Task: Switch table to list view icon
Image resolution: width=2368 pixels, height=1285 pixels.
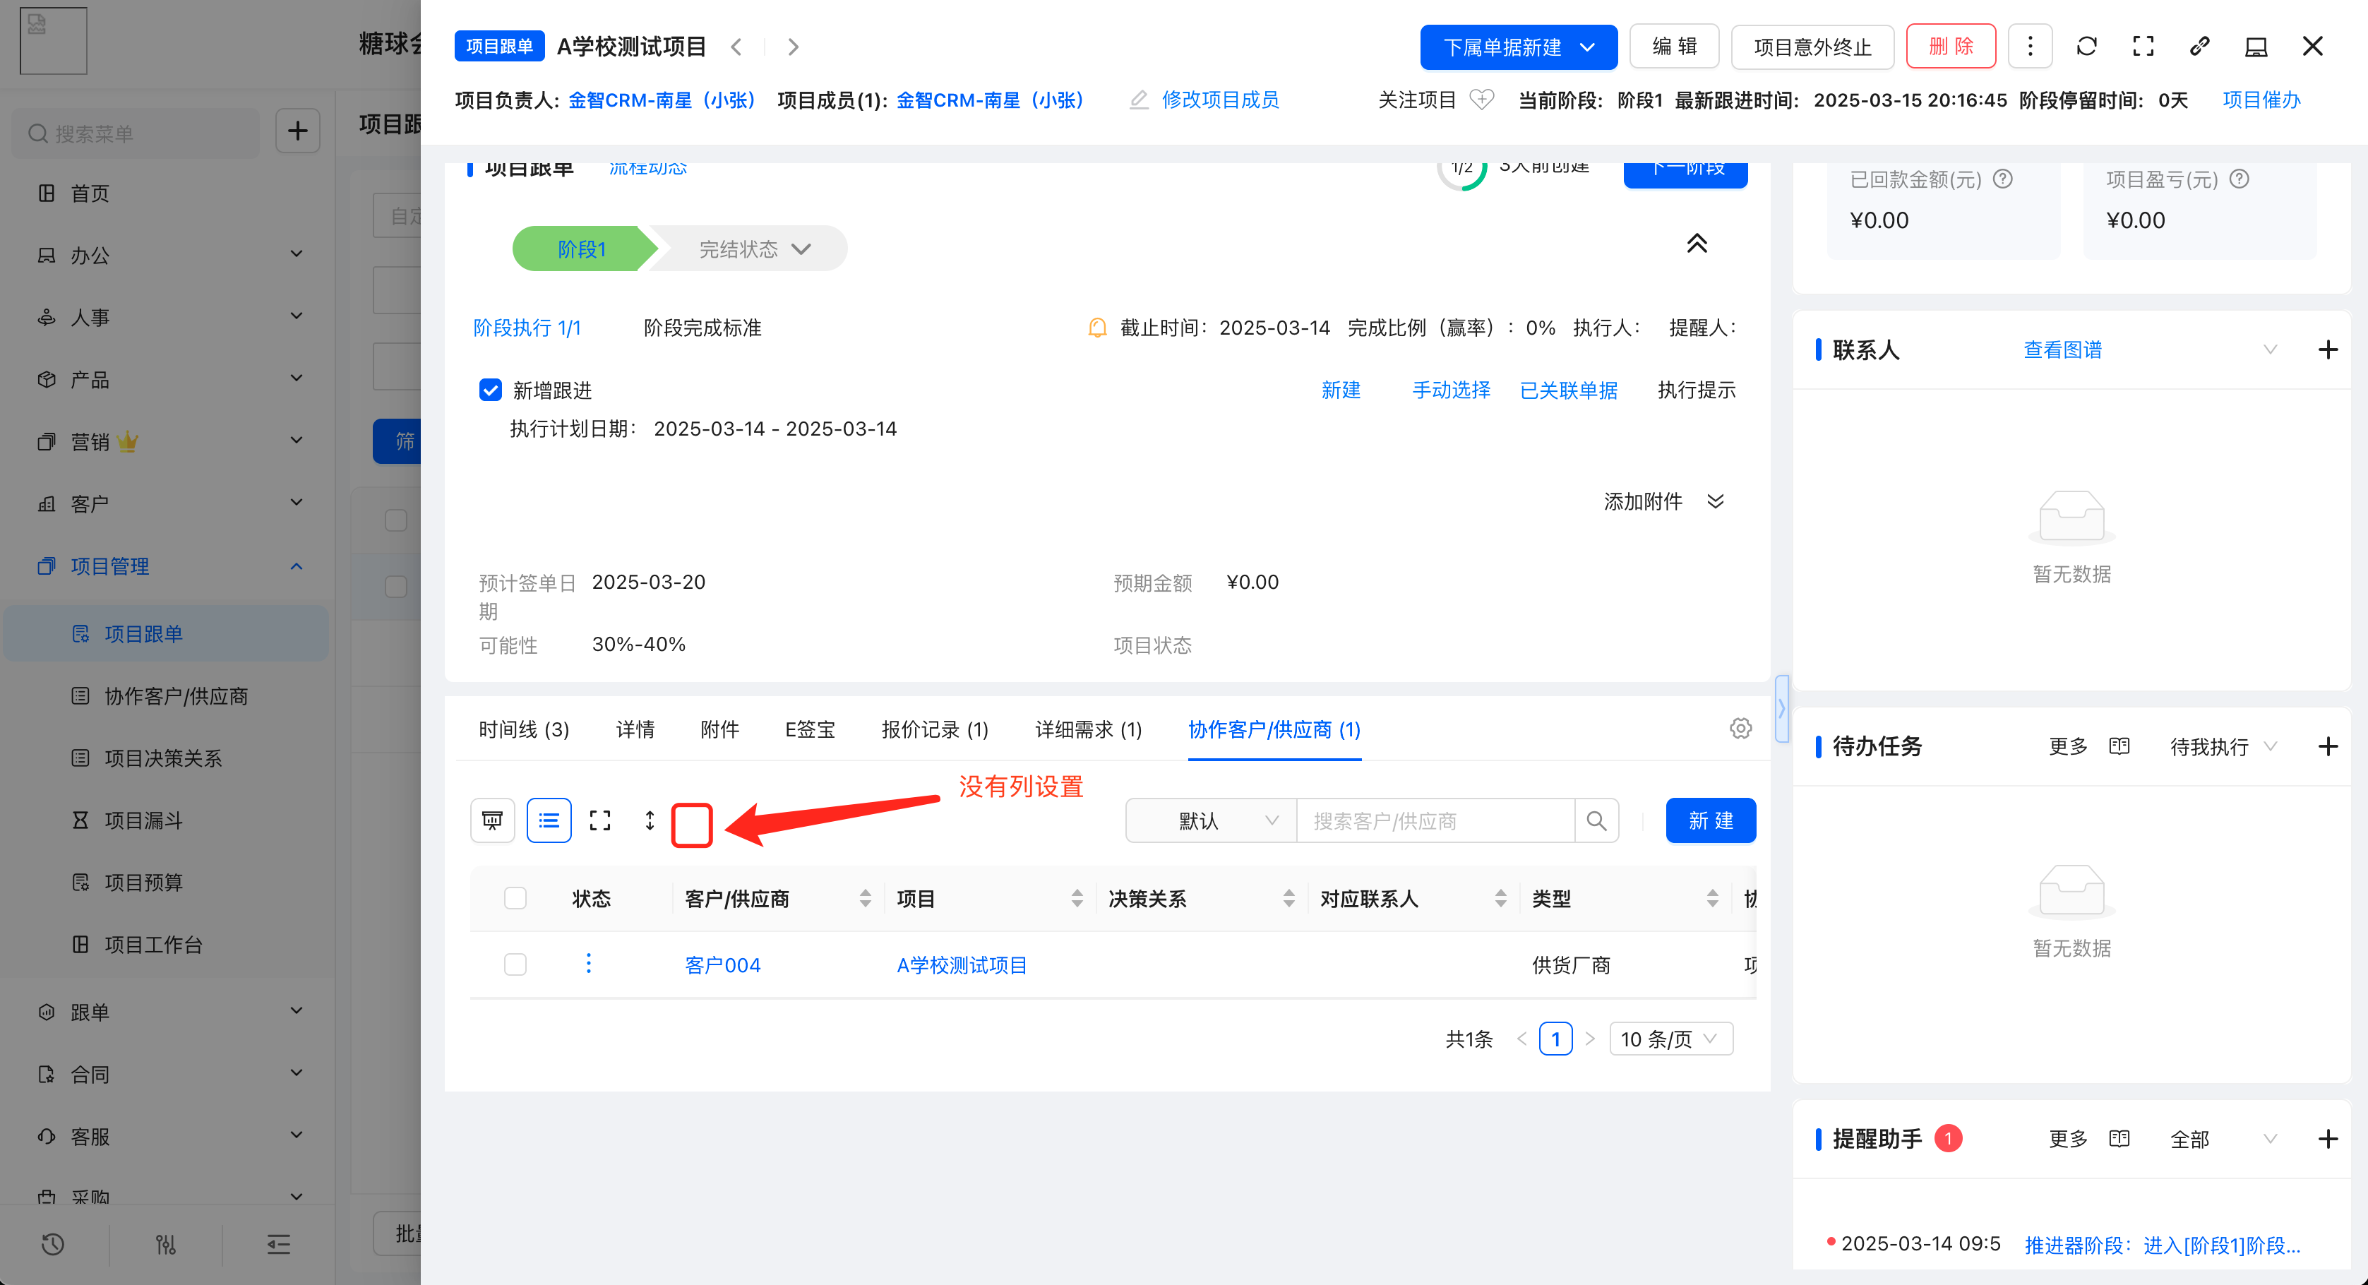Action: point(549,820)
